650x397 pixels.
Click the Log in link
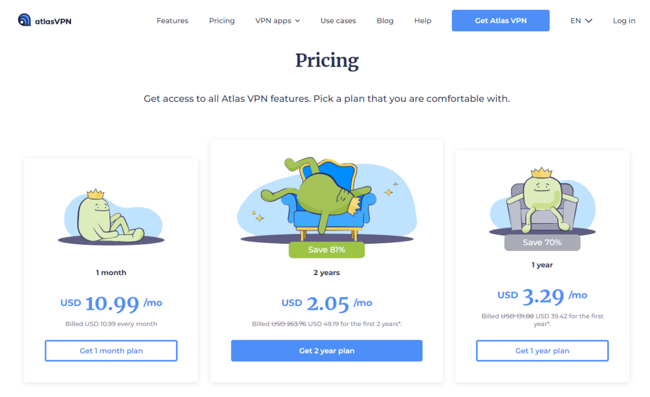pos(624,21)
